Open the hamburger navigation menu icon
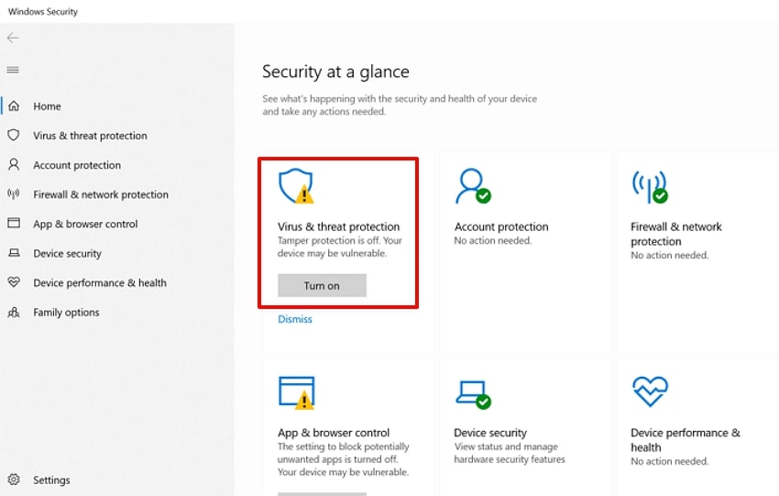779x496 pixels. click(13, 70)
